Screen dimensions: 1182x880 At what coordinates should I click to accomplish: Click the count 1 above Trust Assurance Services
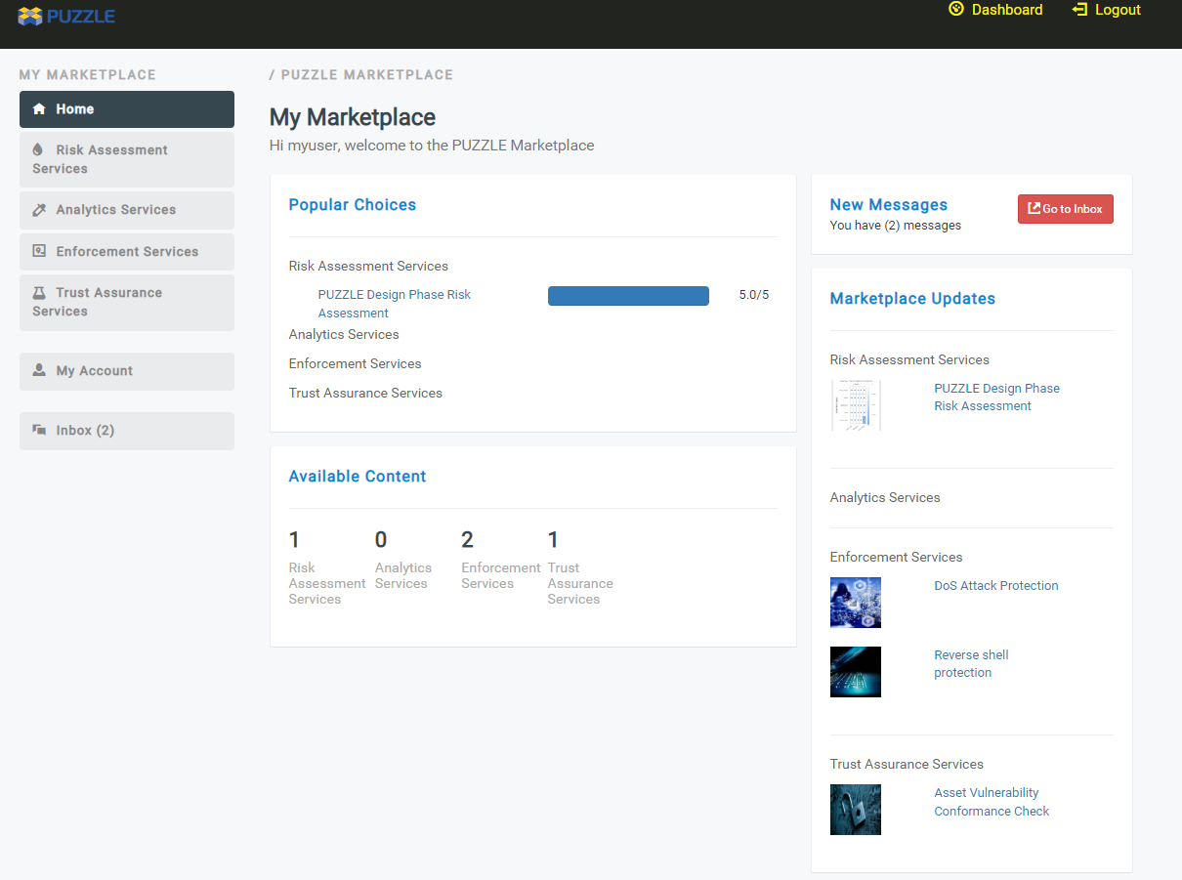553,540
